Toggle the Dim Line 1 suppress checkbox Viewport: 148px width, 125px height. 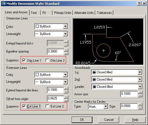point(24,60)
